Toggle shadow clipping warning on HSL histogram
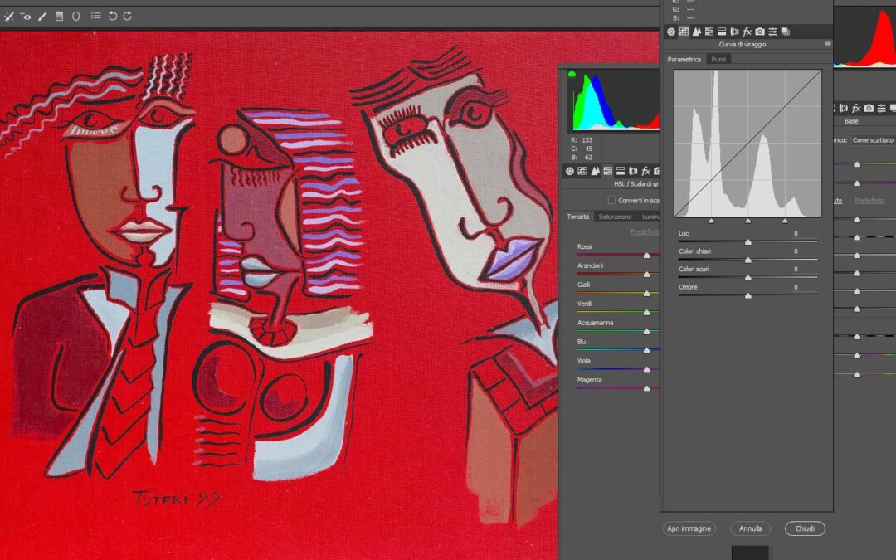This screenshot has height=560, width=896. [572, 74]
